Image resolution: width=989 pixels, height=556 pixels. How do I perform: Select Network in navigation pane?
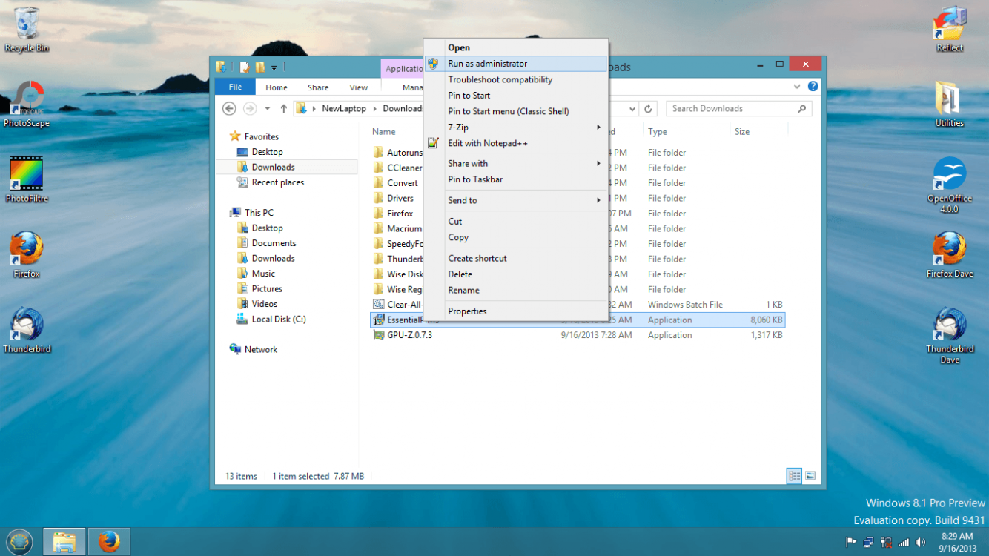[254, 349]
